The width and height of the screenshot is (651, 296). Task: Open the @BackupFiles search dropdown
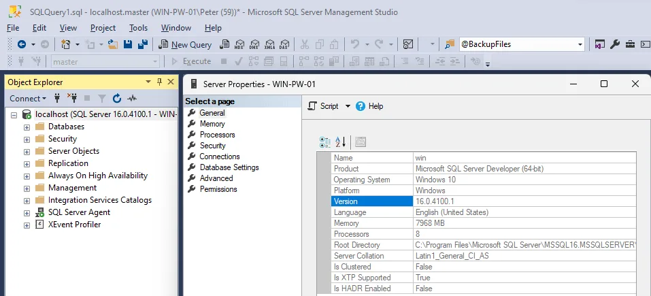click(580, 44)
